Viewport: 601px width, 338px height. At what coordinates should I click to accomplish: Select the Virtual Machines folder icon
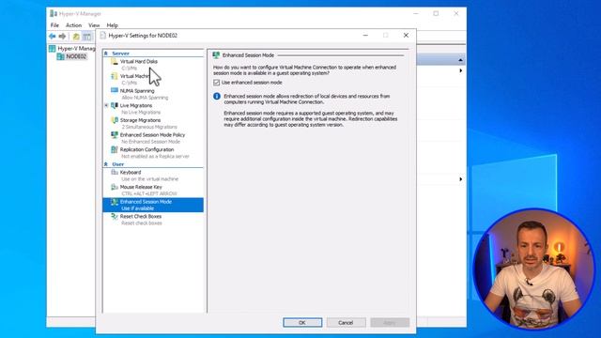click(x=115, y=76)
